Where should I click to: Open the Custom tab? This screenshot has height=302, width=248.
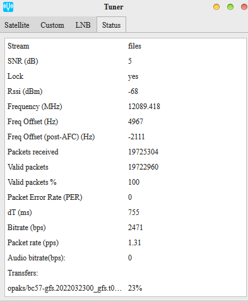pos(52,25)
